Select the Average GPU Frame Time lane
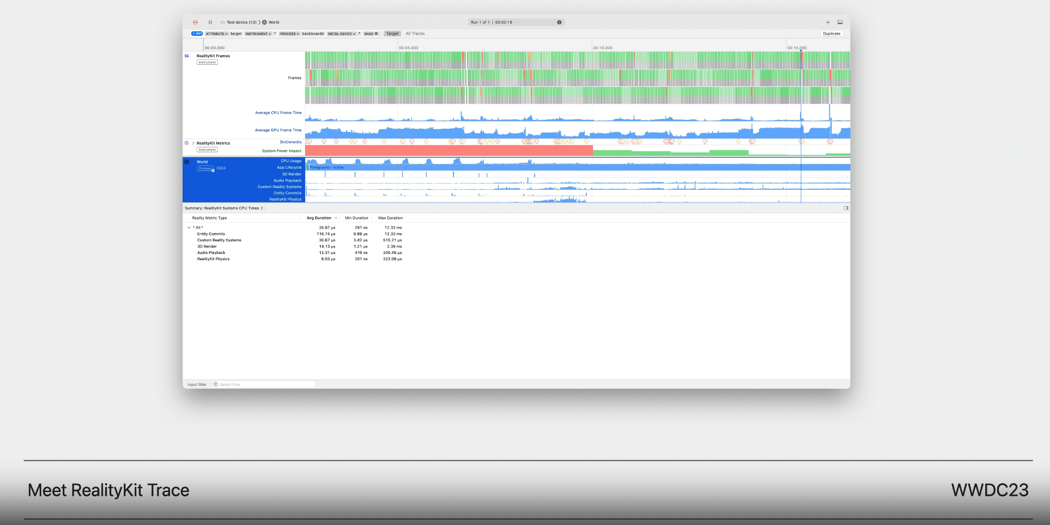Viewport: 1050px width, 525px height. pyautogui.click(x=278, y=130)
